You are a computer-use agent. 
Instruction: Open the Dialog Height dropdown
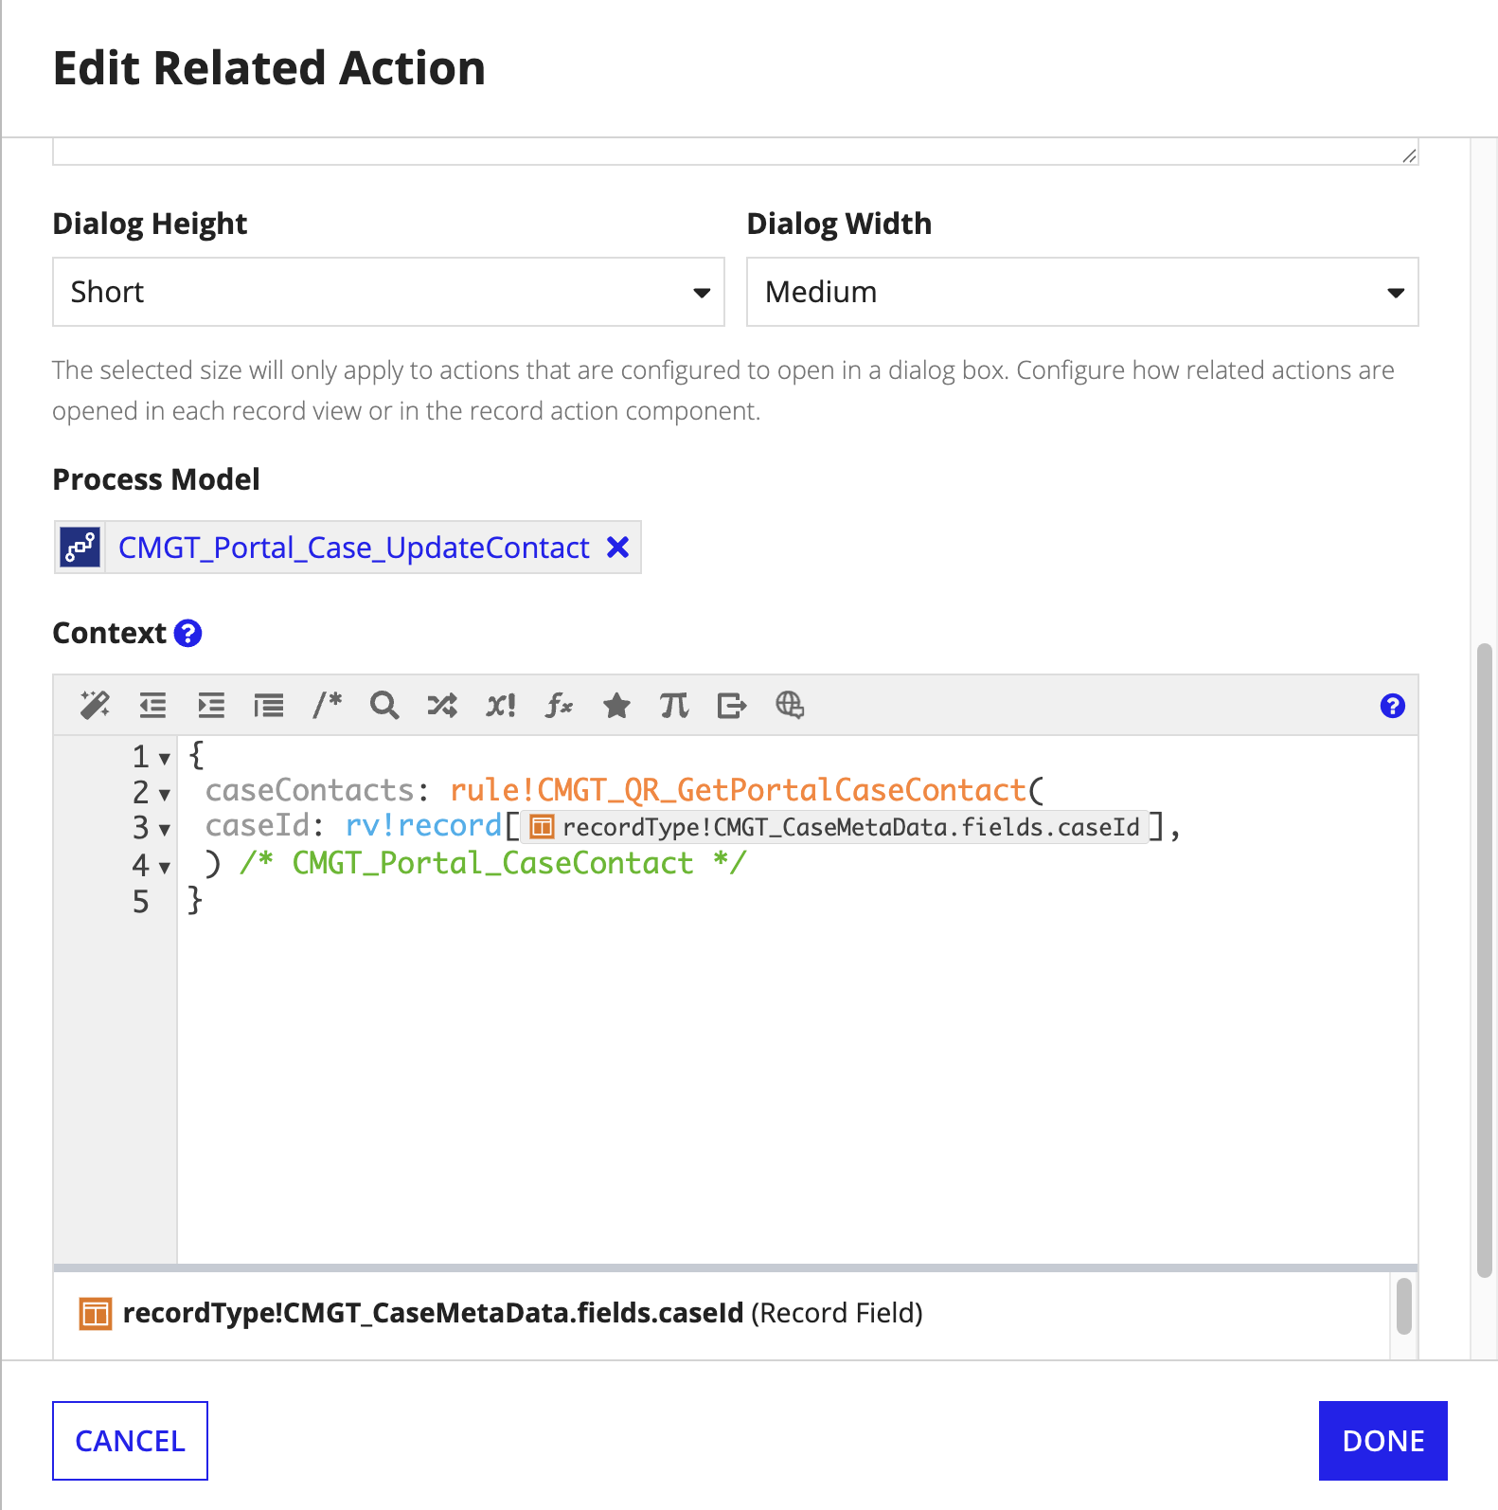point(388,292)
